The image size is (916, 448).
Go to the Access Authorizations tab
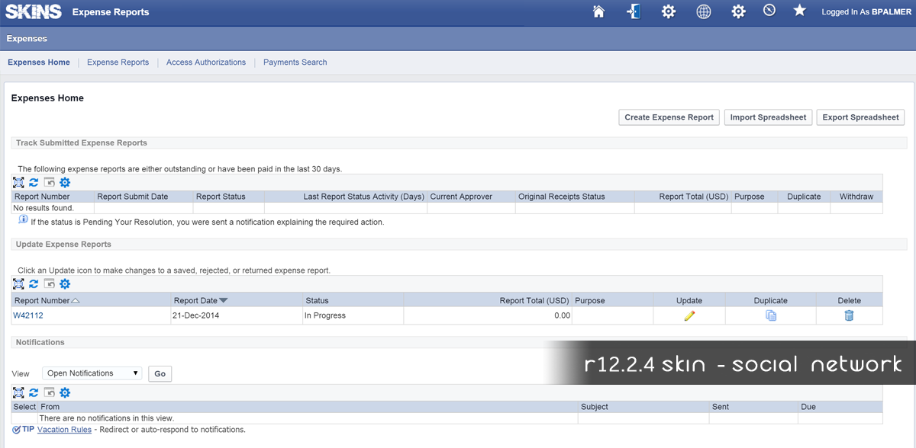pos(206,62)
